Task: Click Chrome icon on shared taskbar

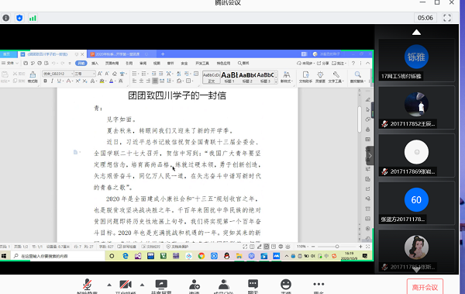Action: pyautogui.click(x=201, y=256)
